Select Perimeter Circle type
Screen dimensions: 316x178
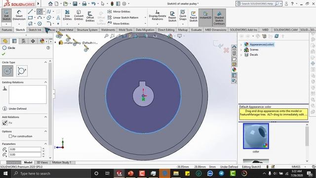click(x=22, y=71)
